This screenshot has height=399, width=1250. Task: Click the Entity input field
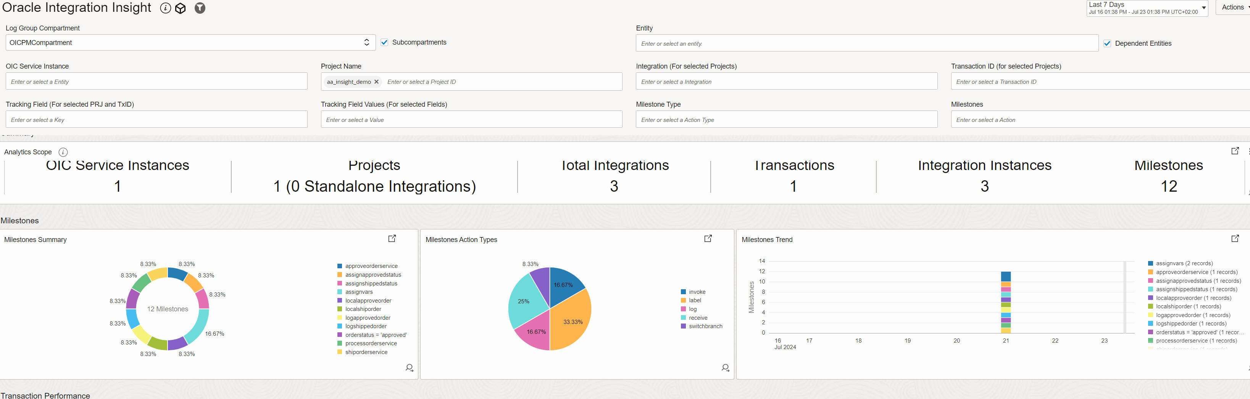(x=867, y=43)
